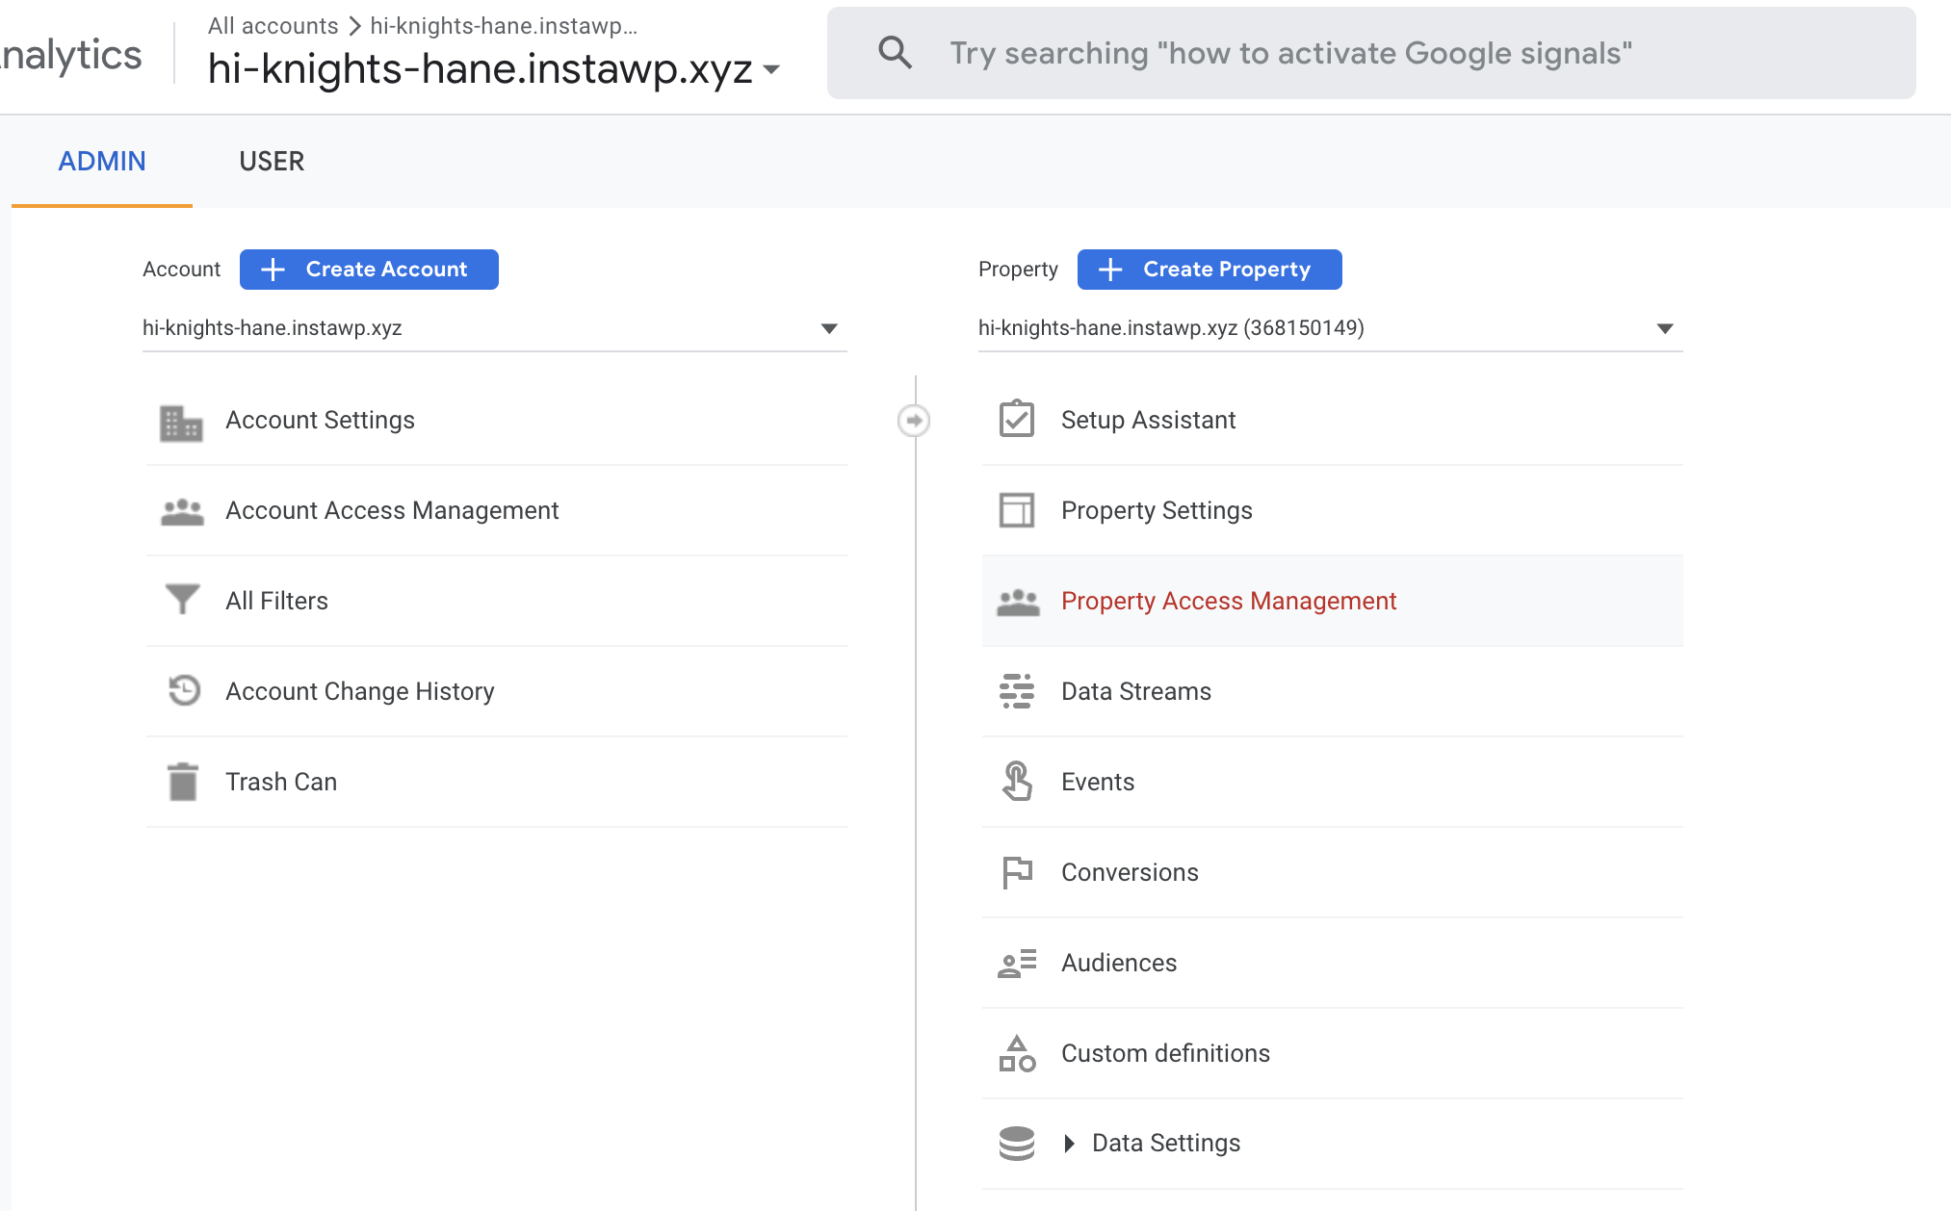The width and height of the screenshot is (1951, 1211).
Task: Open the hi-knights-hane.instawp.xyz account switcher menu
Action: [x=770, y=68]
